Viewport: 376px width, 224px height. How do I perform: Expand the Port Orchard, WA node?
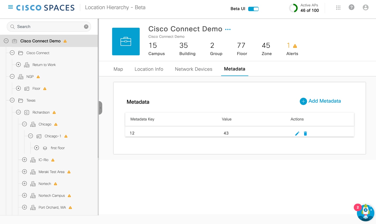click(x=24, y=207)
